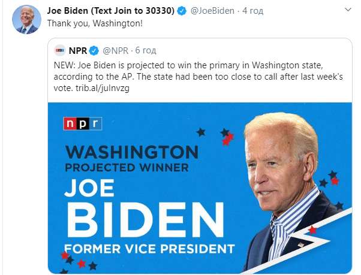Click the small NPR avatar in quoted tweet
361x275 pixels.
tap(61, 50)
